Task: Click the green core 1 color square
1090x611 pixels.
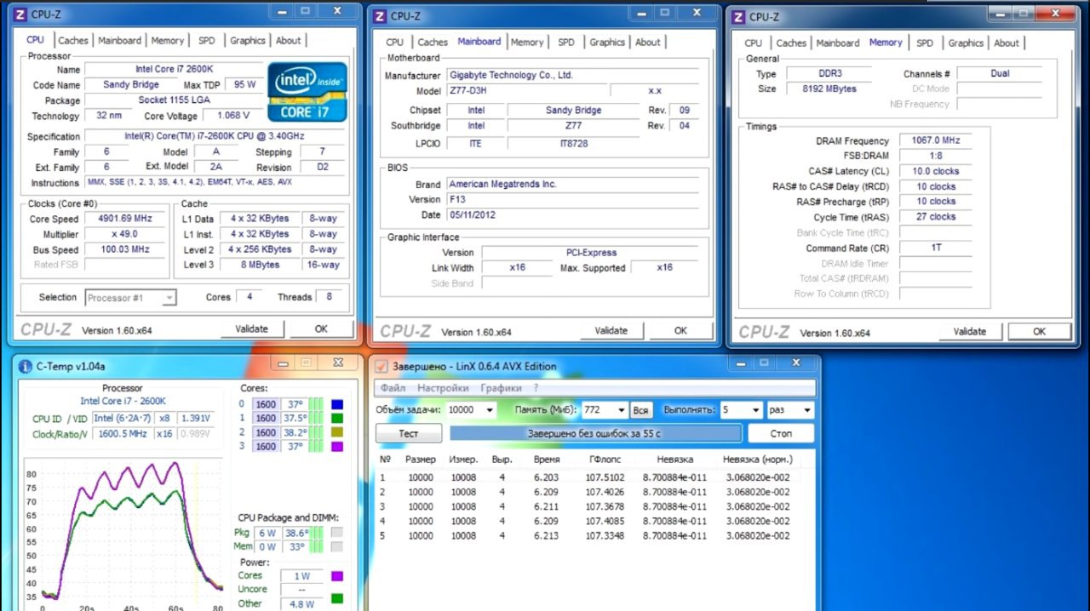Action: coord(337,418)
